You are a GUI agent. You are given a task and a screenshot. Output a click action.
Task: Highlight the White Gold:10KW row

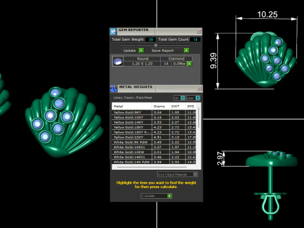tap(154, 152)
